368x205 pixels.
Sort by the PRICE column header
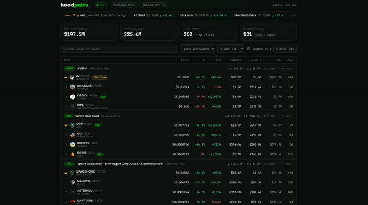(x=185, y=59)
